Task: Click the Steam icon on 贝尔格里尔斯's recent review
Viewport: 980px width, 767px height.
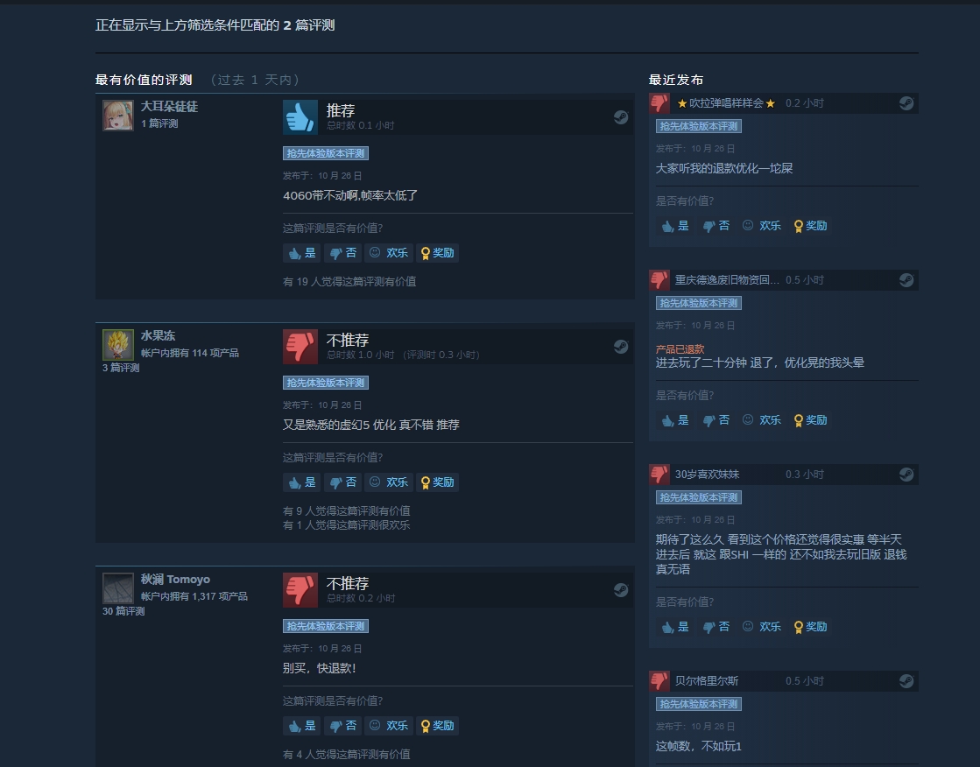Action: 906,680
